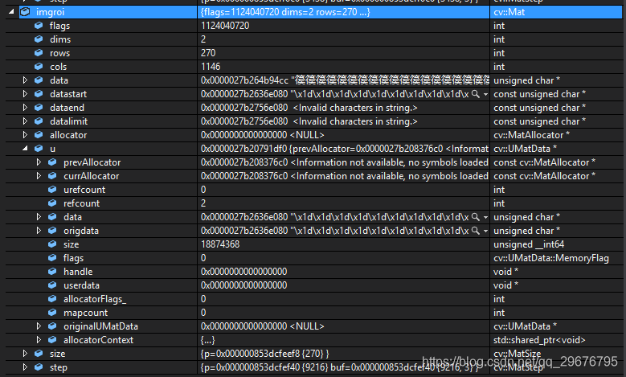The width and height of the screenshot is (626, 377).
Task: Click the field icon beside currAllocator
Action: 52,176
